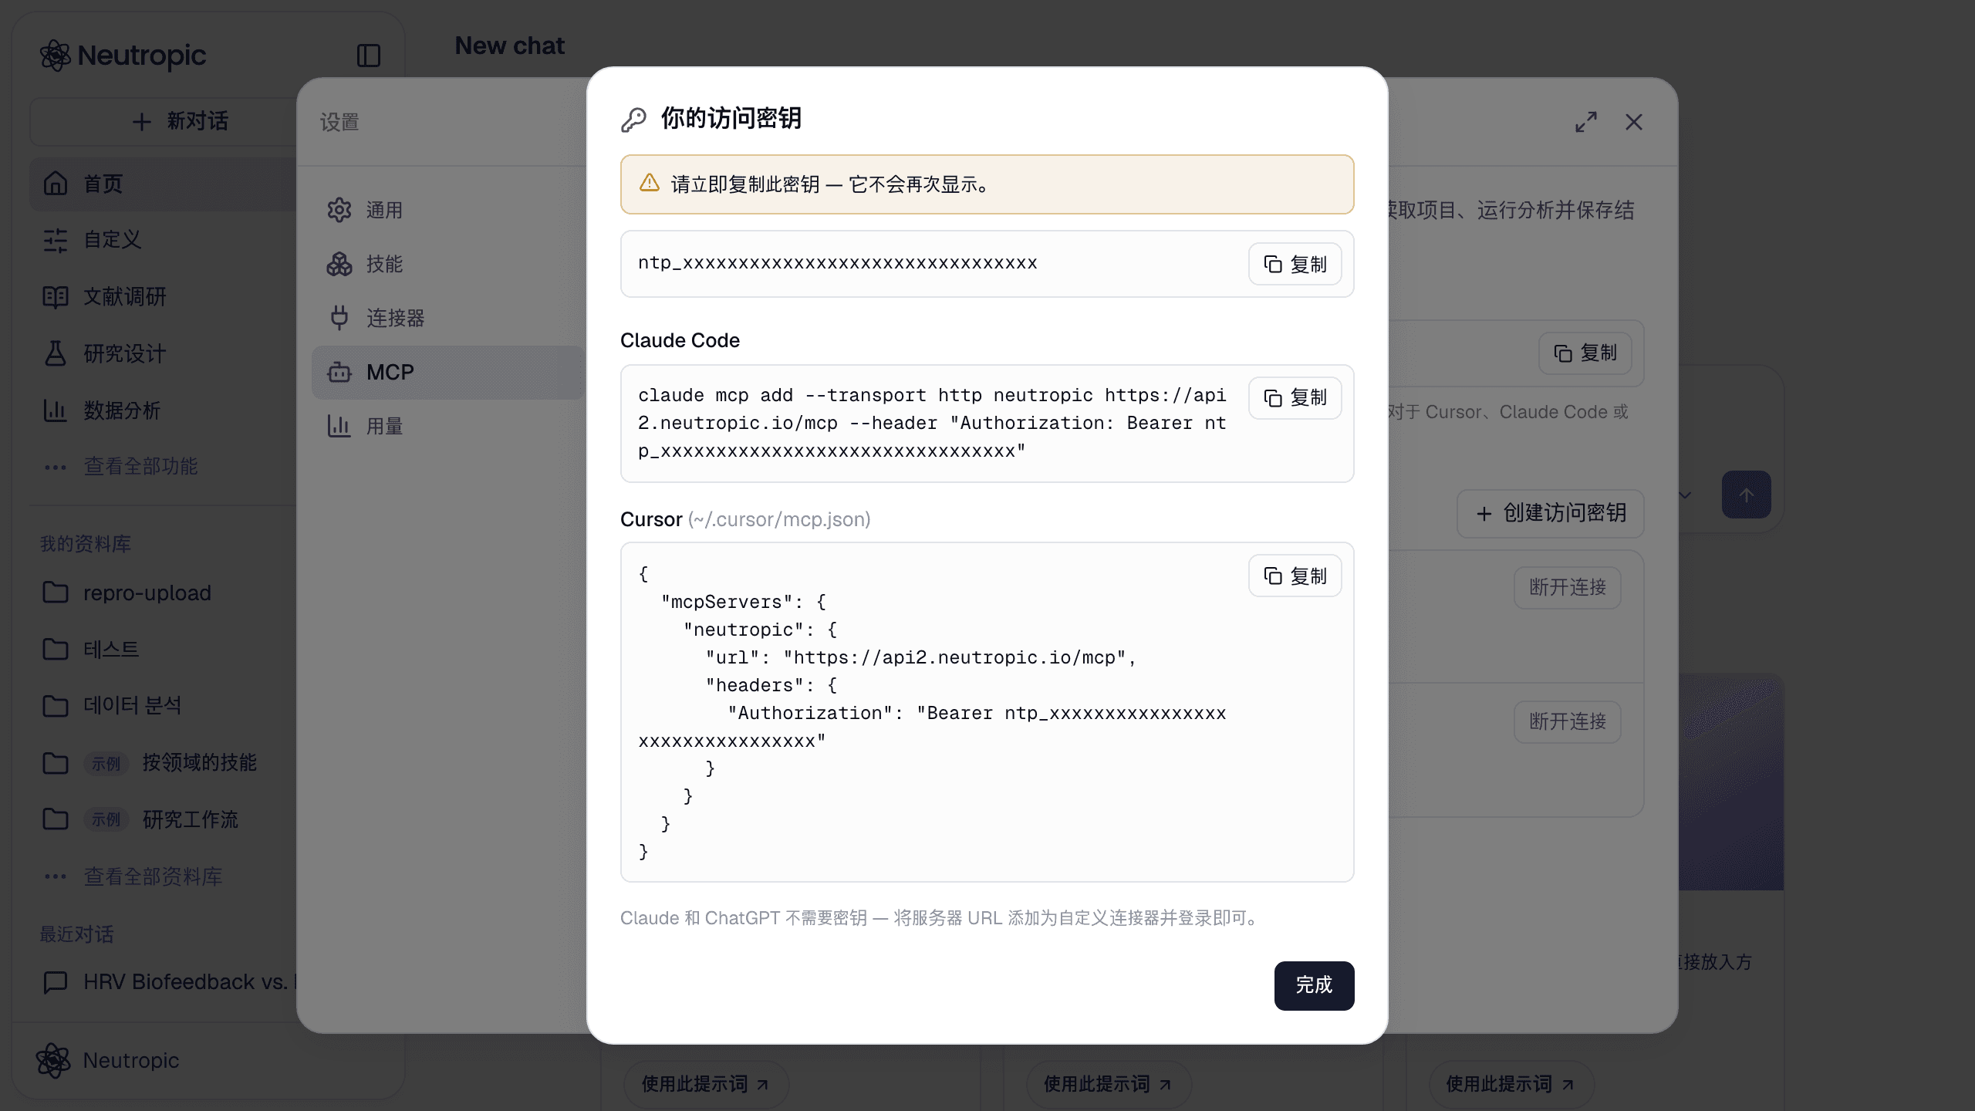Open the 按领域的技能 sample folder
Image resolution: width=1975 pixels, height=1111 pixels.
tap(164, 762)
